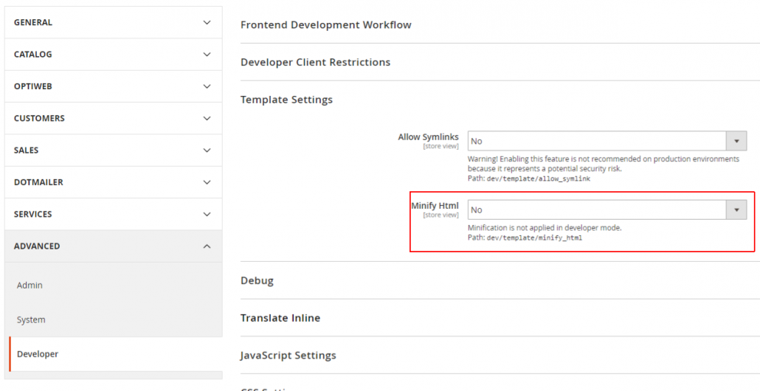Open the Debug settings section
The width and height of the screenshot is (760, 391).
click(257, 280)
